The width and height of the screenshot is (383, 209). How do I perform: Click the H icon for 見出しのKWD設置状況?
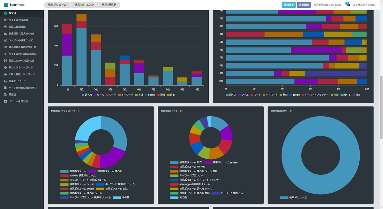click(5, 61)
